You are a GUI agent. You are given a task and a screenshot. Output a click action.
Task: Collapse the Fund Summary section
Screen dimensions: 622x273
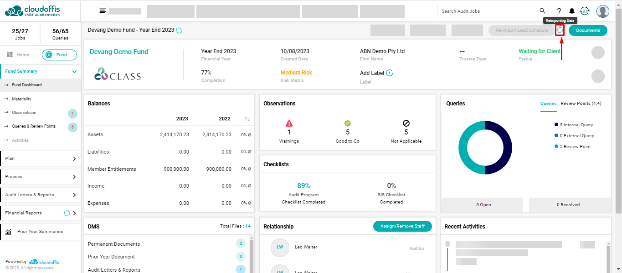pyautogui.click(x=74, y=72)
